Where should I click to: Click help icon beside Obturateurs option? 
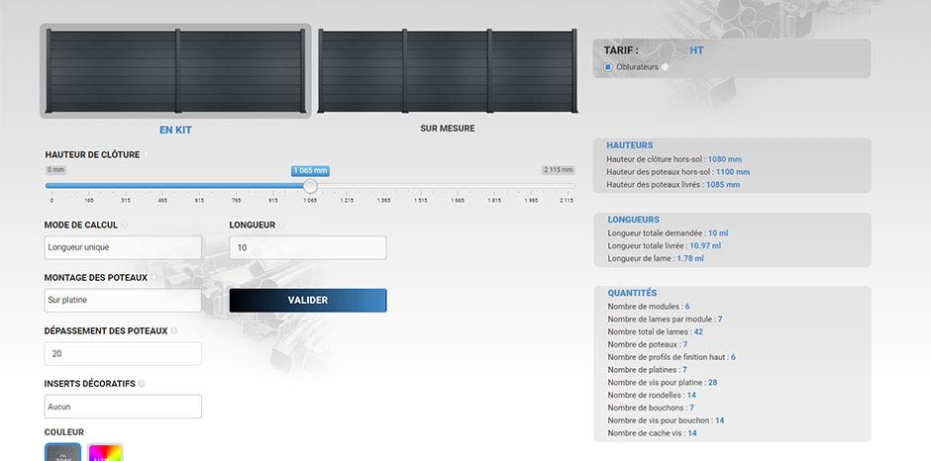[x=666, y=67]
